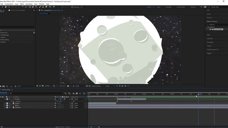Select the Brush tool
Screen dimensions: 228x128
[40, 7]
